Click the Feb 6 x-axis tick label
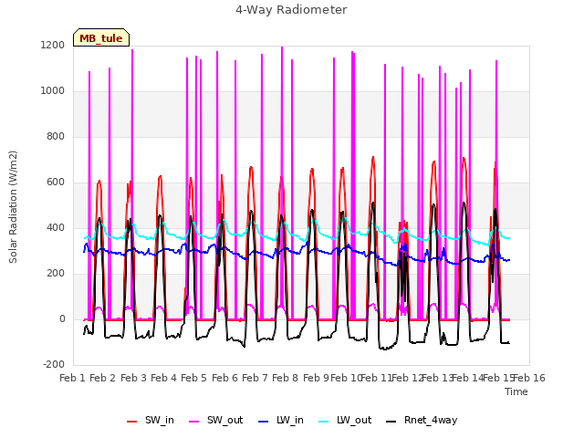 click(x=224, y=378)
